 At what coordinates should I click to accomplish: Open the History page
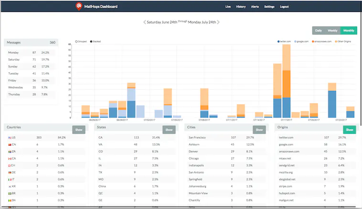click(241, 7)
